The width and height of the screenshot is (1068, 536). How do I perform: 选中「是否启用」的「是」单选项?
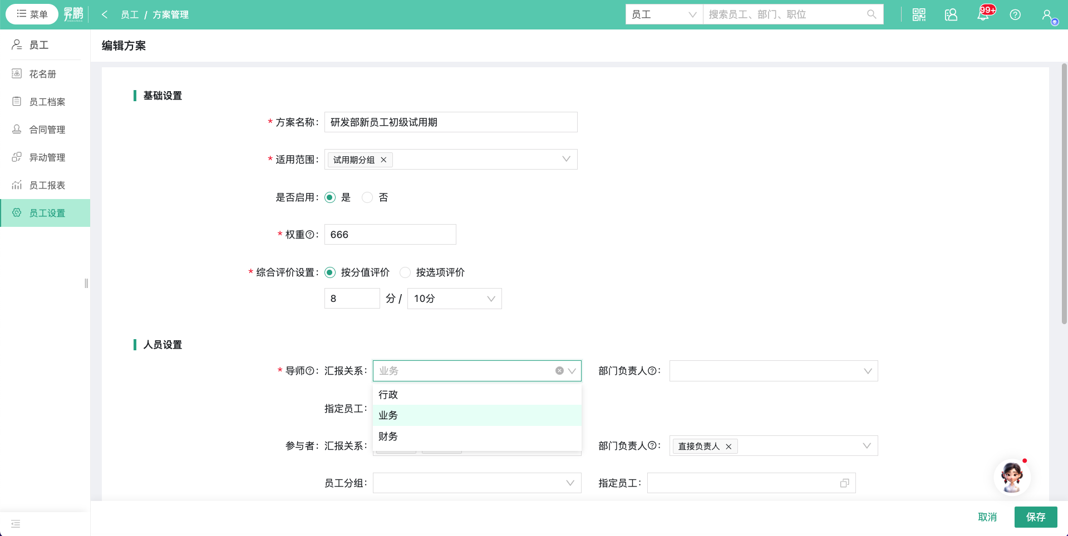coord(329,197)
